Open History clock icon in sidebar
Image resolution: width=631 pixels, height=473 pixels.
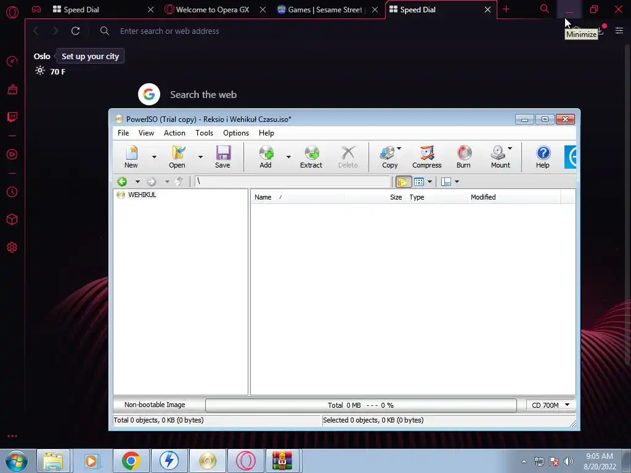coord(12,192)
